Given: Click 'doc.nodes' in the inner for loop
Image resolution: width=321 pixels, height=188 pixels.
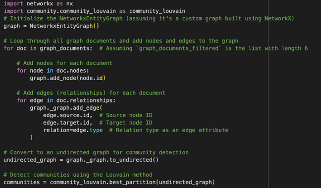Looking at the screenshot, I should tap(71, 71).
